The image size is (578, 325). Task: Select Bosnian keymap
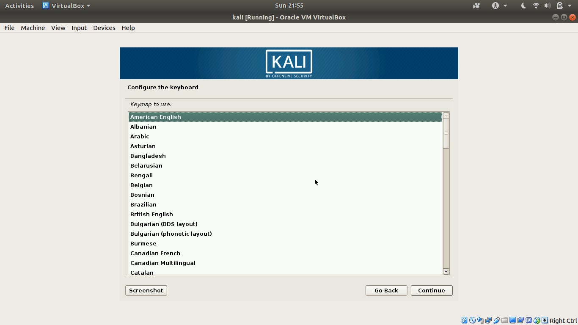tap(285, 195)
